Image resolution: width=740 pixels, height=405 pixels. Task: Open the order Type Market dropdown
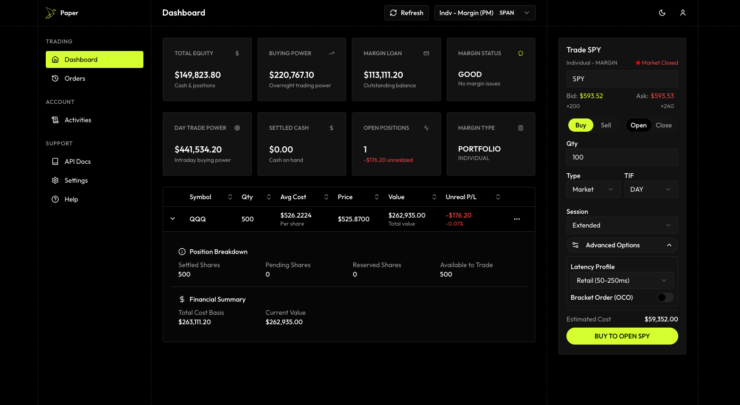click(x=593, y=189)
